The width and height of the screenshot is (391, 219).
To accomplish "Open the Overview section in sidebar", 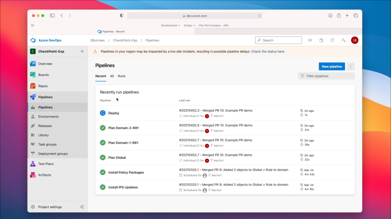I will (x=45, y=64).
